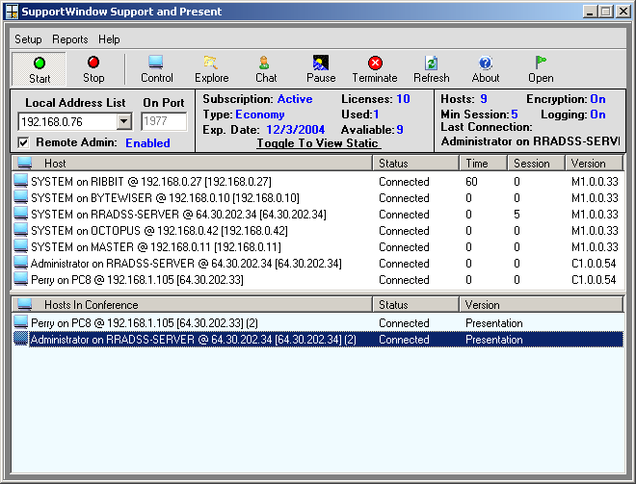Click Time value 60 for RIBBIT
Screen dimensions: 636x484
471,182
